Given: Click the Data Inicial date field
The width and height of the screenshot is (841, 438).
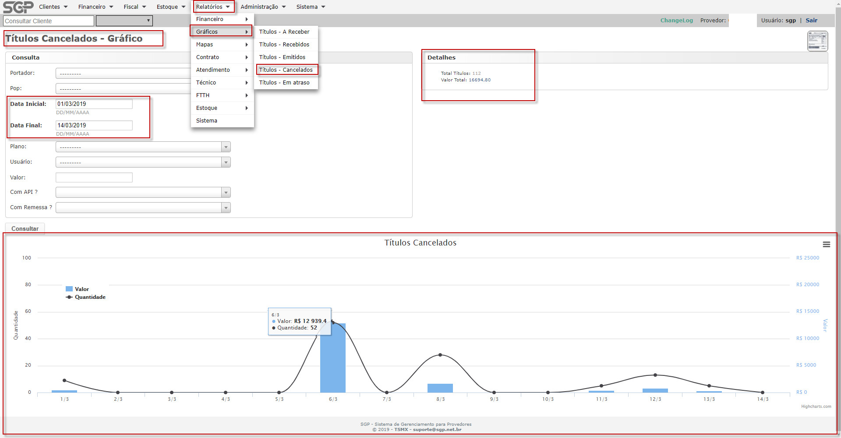Looking at the screenshot, I should pos(94,104).
